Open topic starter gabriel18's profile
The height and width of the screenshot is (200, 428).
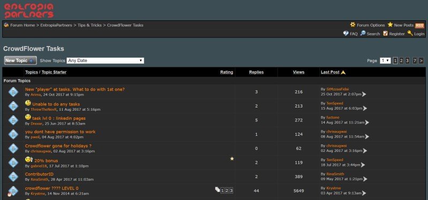(x=39, y=166)
